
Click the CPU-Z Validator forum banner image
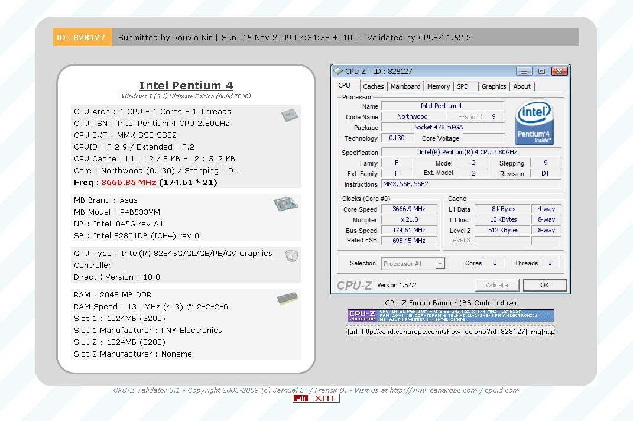tap(450, 316)
